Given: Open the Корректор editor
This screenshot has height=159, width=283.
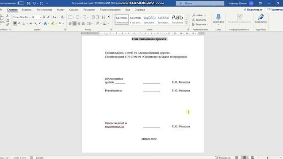Looking at the screenshot, I should pos(261,19).
